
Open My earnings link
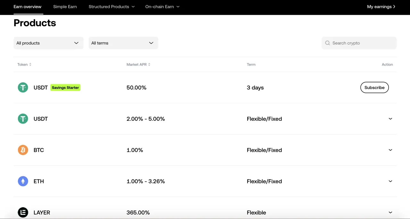pos(381,7)
